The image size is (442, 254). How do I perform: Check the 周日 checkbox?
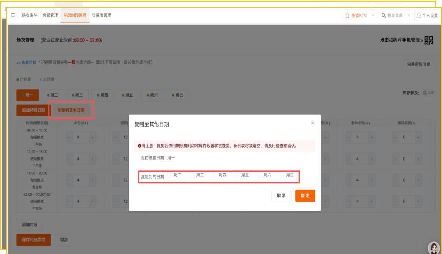[282, 175]
